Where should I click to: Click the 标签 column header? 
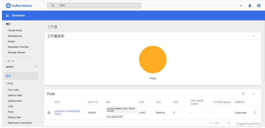coord(108,102)
